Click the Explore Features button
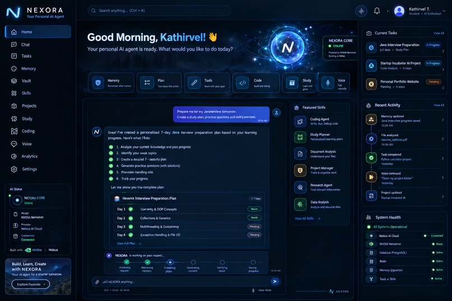452x301 pixels. [30, 284]
